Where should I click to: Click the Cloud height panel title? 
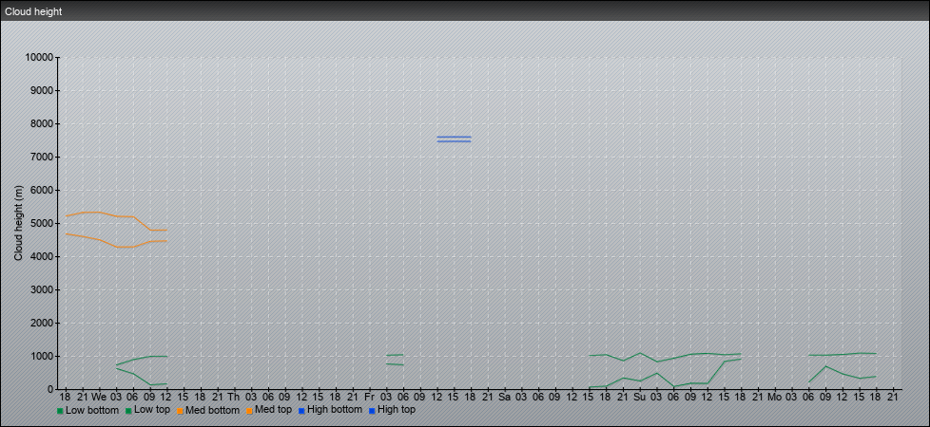tap(33, 11)
